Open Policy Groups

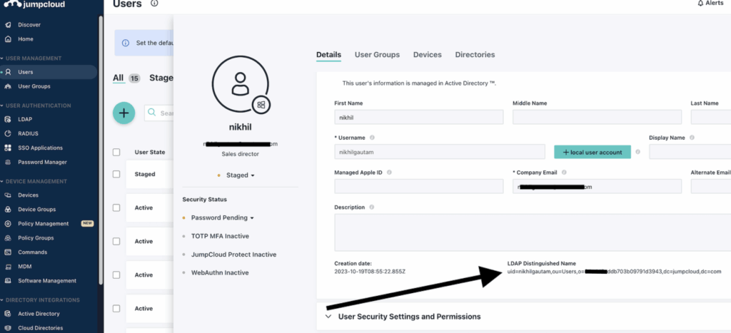click(x=36, y=238)
